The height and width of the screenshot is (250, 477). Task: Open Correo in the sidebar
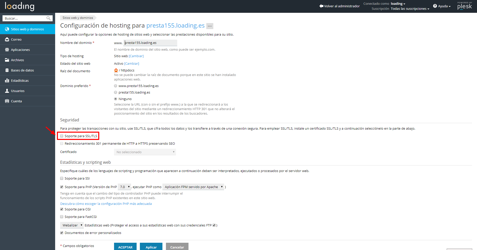[28, 39]
